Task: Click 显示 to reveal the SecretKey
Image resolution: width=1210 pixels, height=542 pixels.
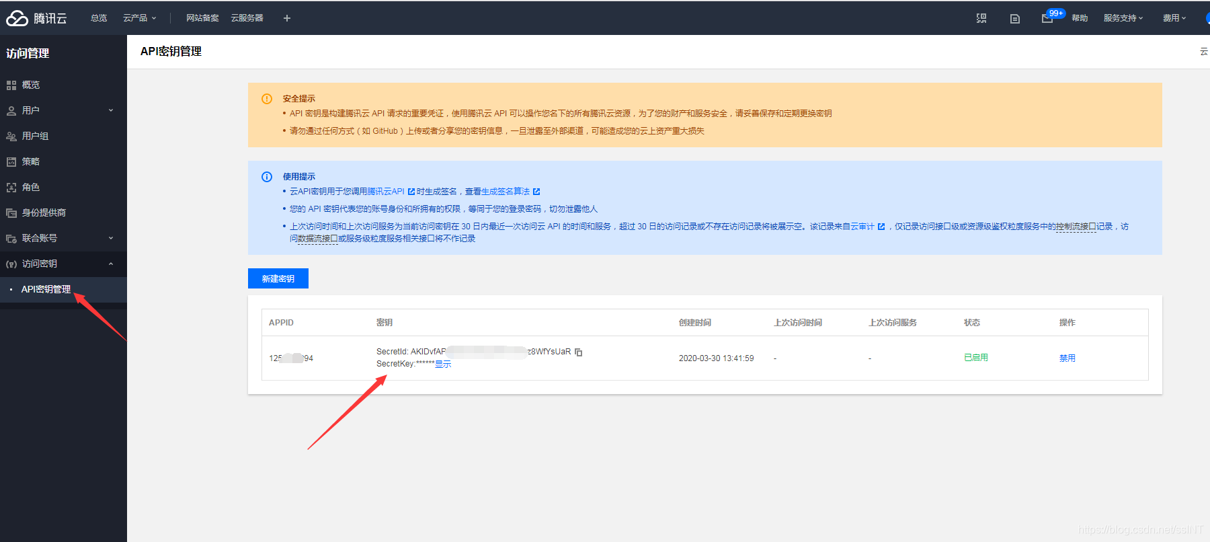Action: click(443, 364)
